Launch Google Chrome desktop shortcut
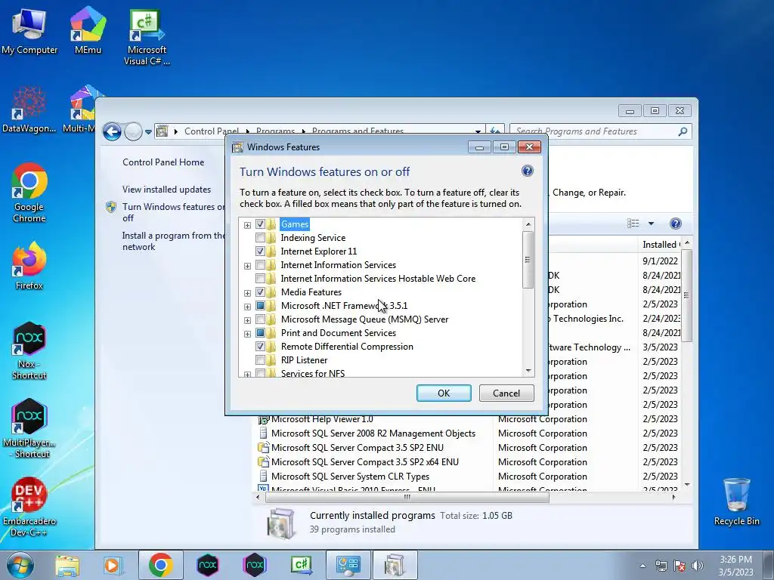This screenshot has width=774, height=580. click(x=29, y=193)
